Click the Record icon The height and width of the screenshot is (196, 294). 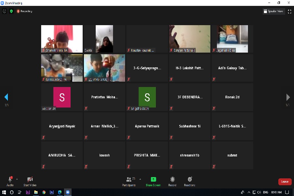172,179
